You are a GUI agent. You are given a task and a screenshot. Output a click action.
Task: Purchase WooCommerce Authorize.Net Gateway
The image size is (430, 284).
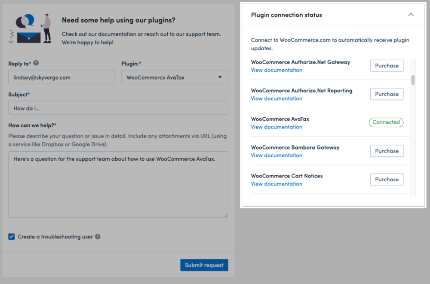pyautogui.click(x=387, y=66)
